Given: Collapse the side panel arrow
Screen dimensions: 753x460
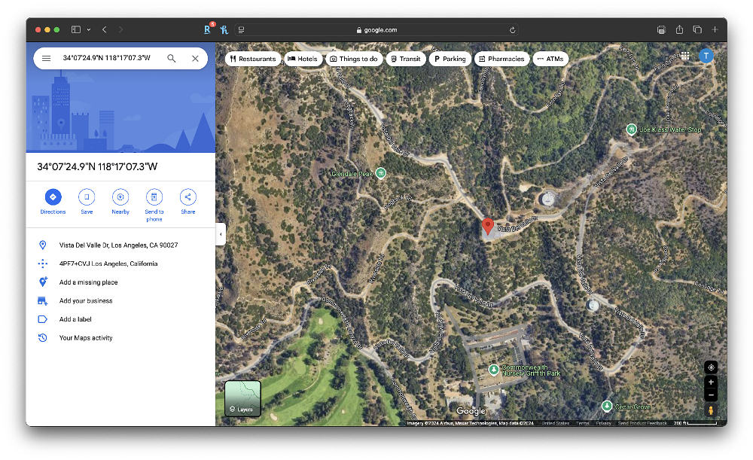Looking at the screenshot, I should coord(221,234).
